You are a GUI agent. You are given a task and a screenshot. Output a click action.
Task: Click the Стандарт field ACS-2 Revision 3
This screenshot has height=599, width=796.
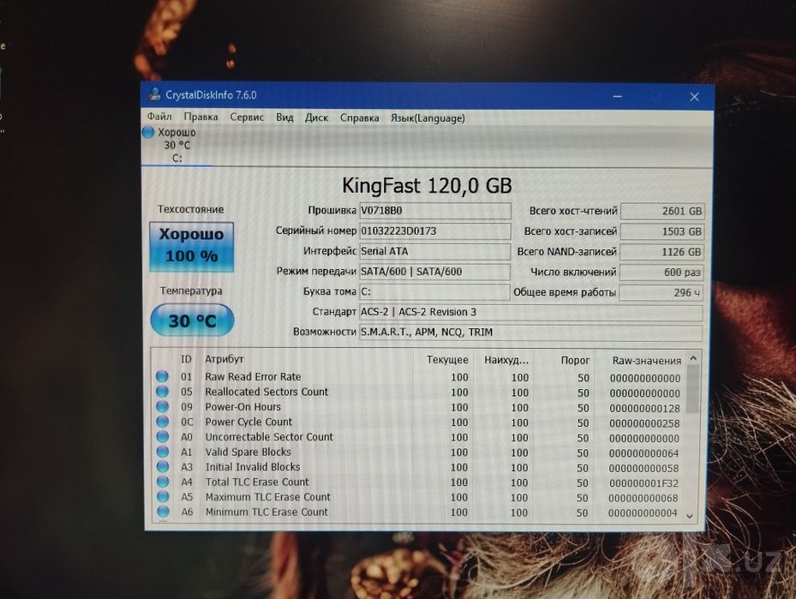pos(531,312)
